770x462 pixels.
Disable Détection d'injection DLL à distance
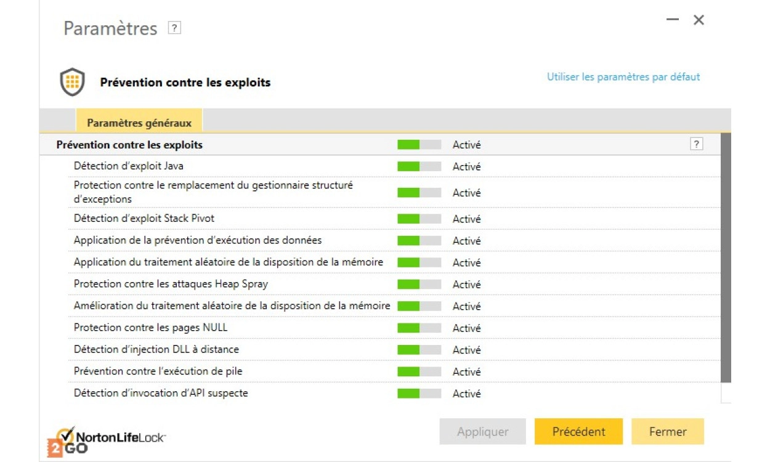pos(419,350)
